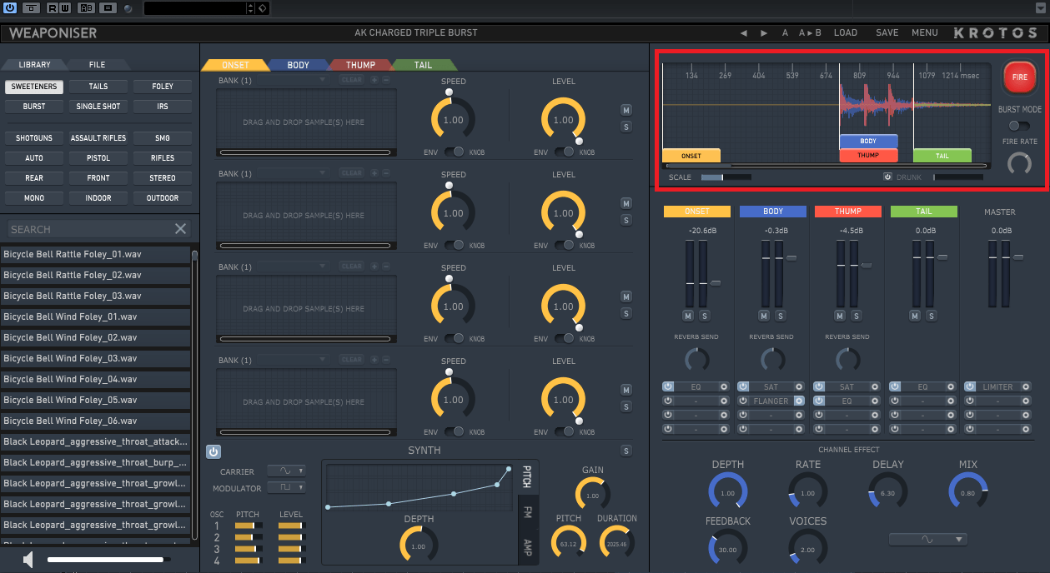Adjust the SCALE slider
1050x573 pixels.
click(726, 177)
